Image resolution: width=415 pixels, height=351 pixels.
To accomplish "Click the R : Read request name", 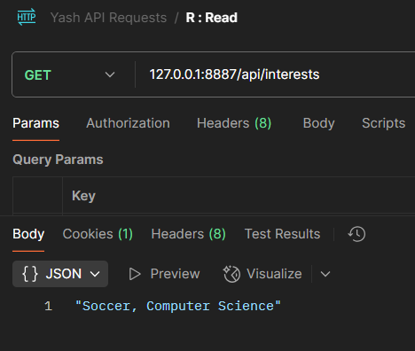I will click(211, 18).
